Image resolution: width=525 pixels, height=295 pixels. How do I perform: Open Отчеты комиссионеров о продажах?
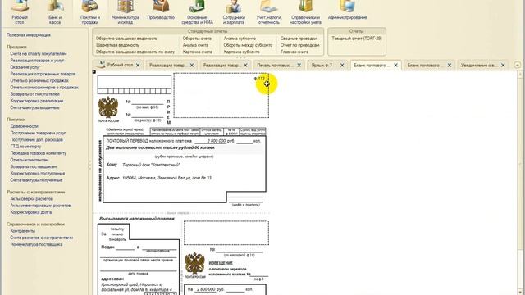coord(44,88)
